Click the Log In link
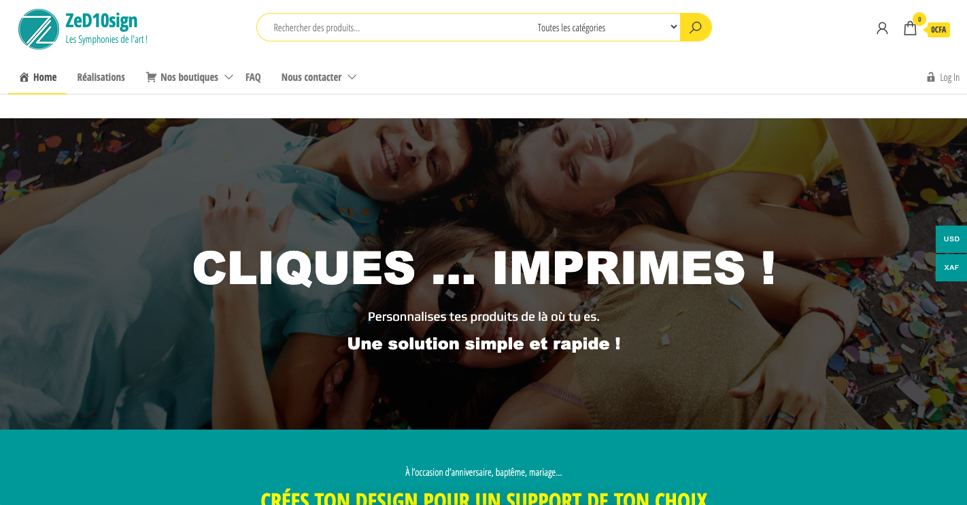This screenshot has width=967, height=505. pos(949,77)
